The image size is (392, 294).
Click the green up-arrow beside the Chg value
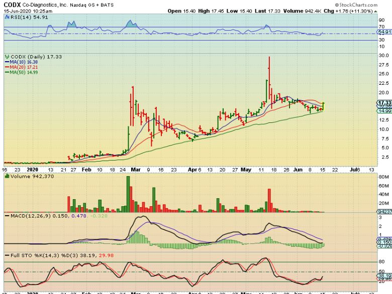[x=376, y=11]
